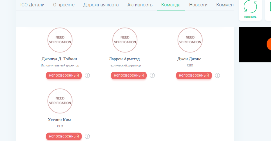Viewport: 271px width, 141px height.
Task: Select the Команда tab
Action: click(x=171, y=5)
